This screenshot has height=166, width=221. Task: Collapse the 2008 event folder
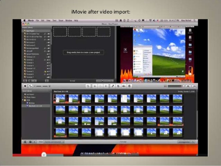click(23, 100)
